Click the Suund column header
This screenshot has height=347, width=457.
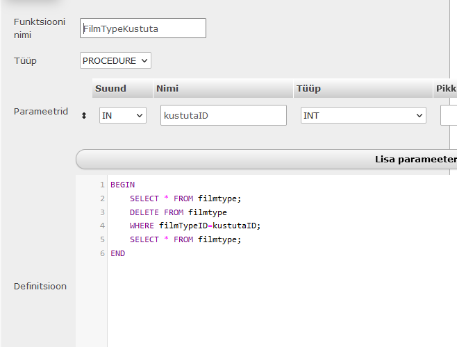point(122,88)
